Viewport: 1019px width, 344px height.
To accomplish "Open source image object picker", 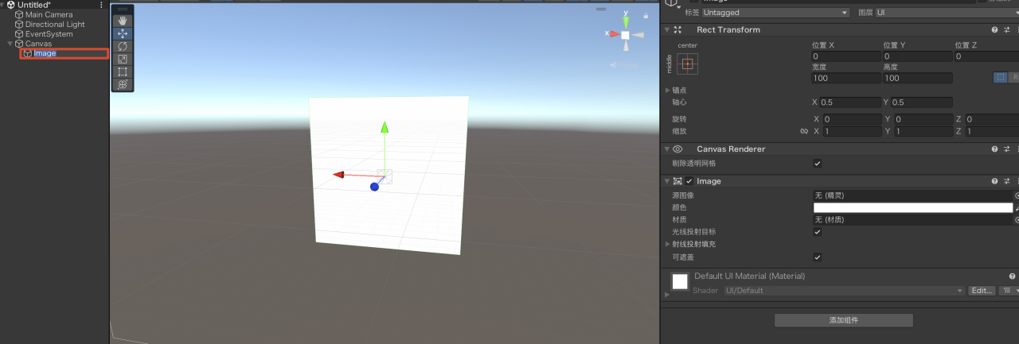I will click(x=1017, y=195).
